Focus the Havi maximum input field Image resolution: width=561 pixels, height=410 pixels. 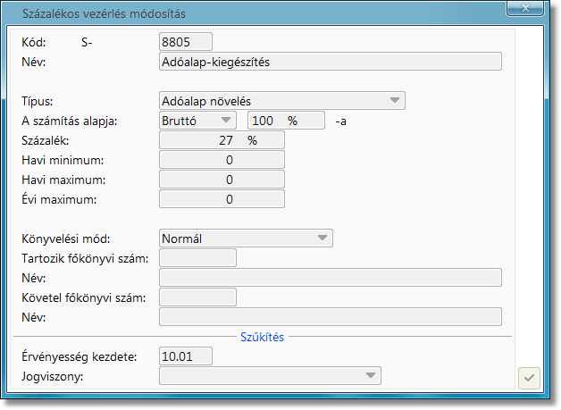pos(222,180)
